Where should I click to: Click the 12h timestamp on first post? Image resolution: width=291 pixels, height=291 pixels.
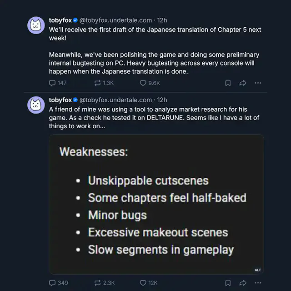162,20
